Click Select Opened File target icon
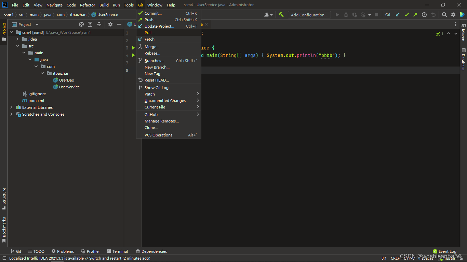 click(x=81, y=24)
